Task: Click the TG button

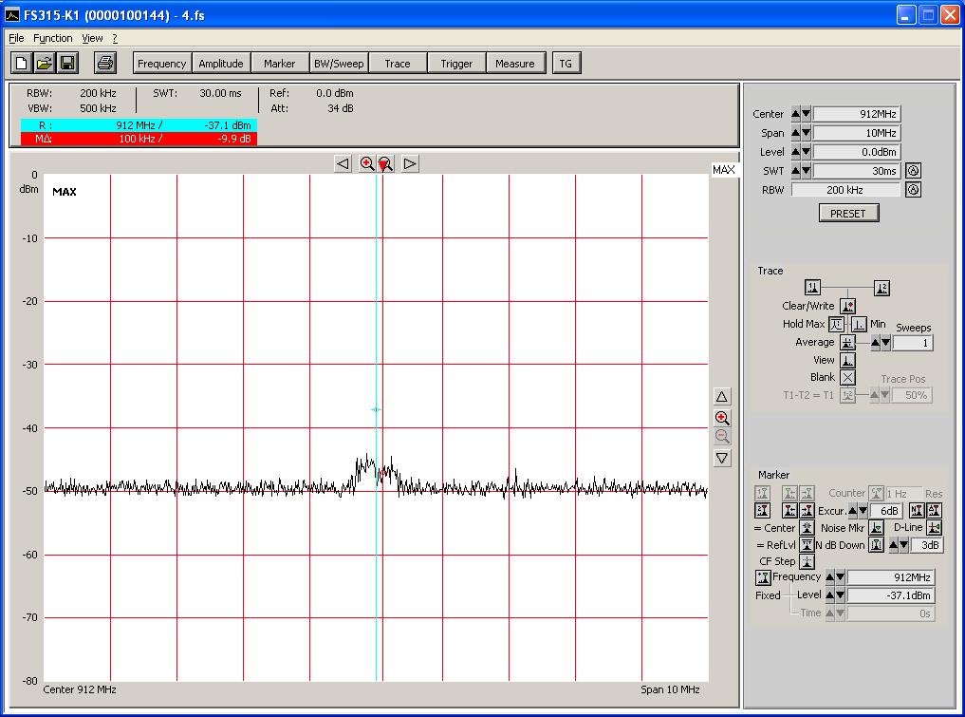Action: [566, 64]
